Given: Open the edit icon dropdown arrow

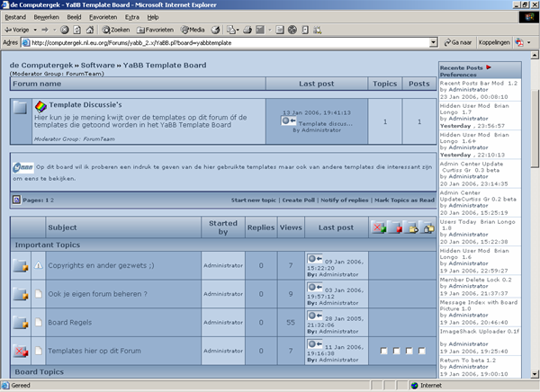Looking at the screenshot, I should click(269, 30).
